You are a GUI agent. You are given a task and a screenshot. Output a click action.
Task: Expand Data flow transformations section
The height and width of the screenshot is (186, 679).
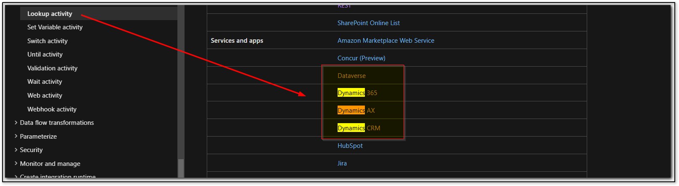57,123
